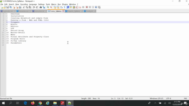Click the Zoom Out magnifier icon
Screen dimensions: 189x106
(51, 7)
